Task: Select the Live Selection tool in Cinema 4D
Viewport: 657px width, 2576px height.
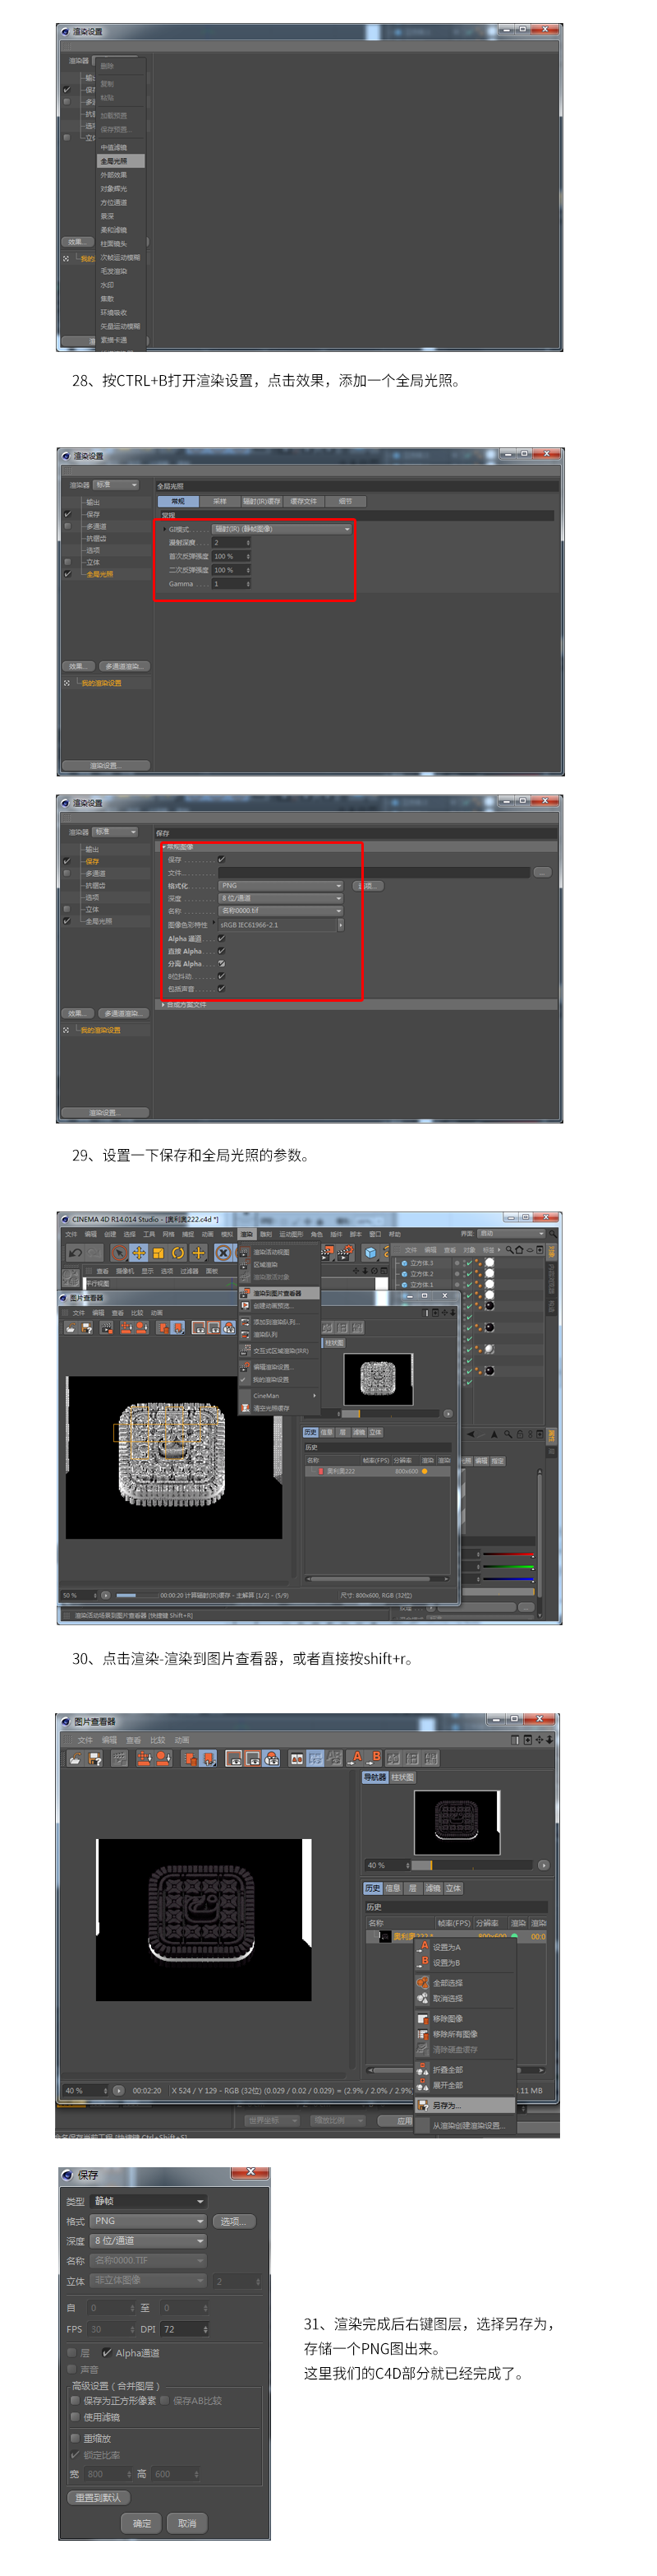Action: pyautogui.click(x=119, y=1252)
